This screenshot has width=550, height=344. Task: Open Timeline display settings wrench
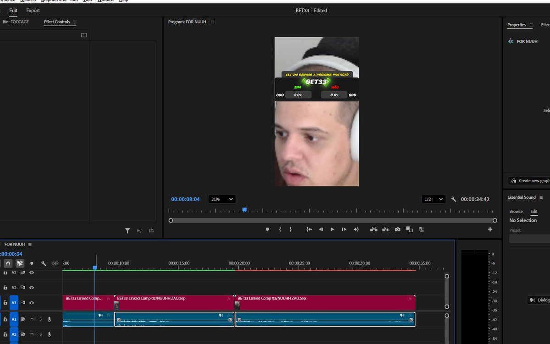click(44, 263)
